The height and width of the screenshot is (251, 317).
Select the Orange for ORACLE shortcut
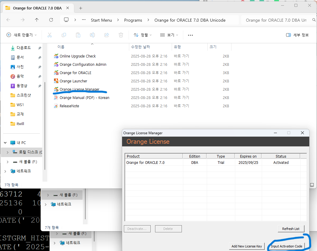pyautogui.click(x=72, y=73)
